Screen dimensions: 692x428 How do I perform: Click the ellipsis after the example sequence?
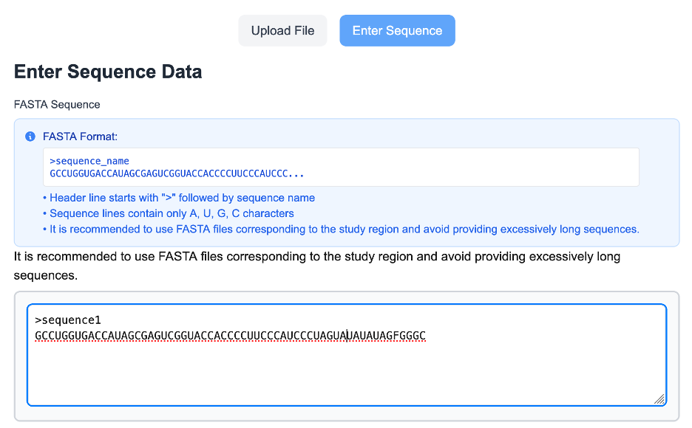296,174
